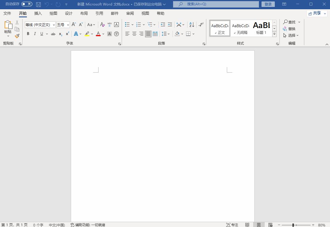The height and width of the screenshot is (227, 330).
Task: Select the bullet list icon
Action: pos(127,24)
